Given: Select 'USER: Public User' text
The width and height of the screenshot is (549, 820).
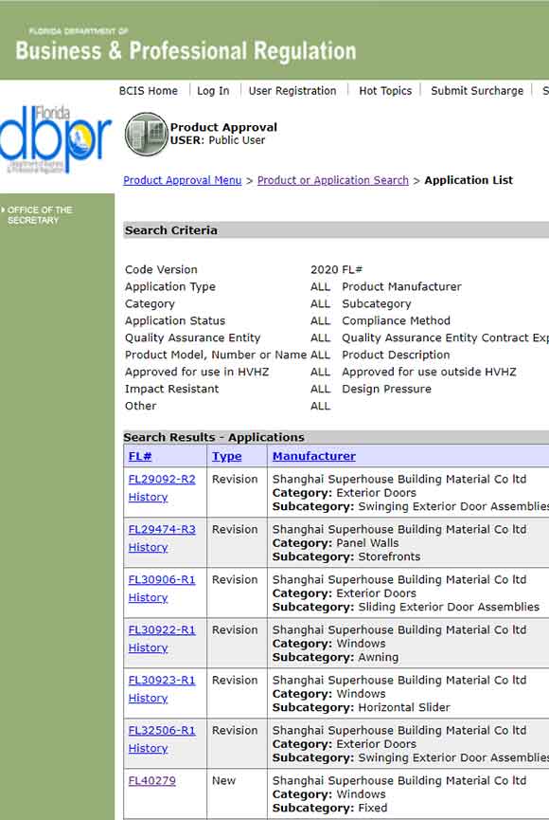Looking at the screenshot, I should click(x=218, y=140).
